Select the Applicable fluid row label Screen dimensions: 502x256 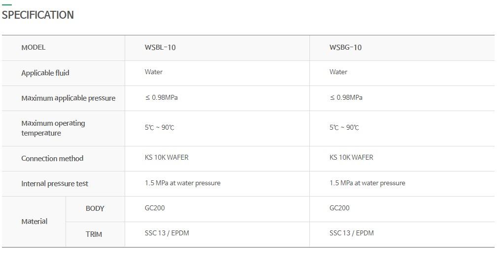coord(45,73)
